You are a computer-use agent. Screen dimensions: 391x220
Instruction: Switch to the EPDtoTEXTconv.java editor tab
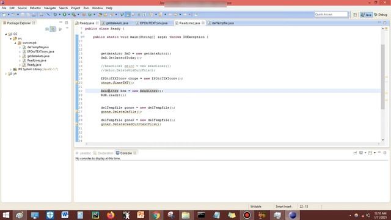tap(153, 23)
